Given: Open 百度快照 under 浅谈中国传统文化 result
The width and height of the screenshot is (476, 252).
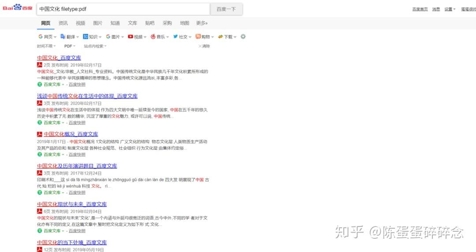Looking at the screenshot, I should pyautogui.click(x=77, y=122).
